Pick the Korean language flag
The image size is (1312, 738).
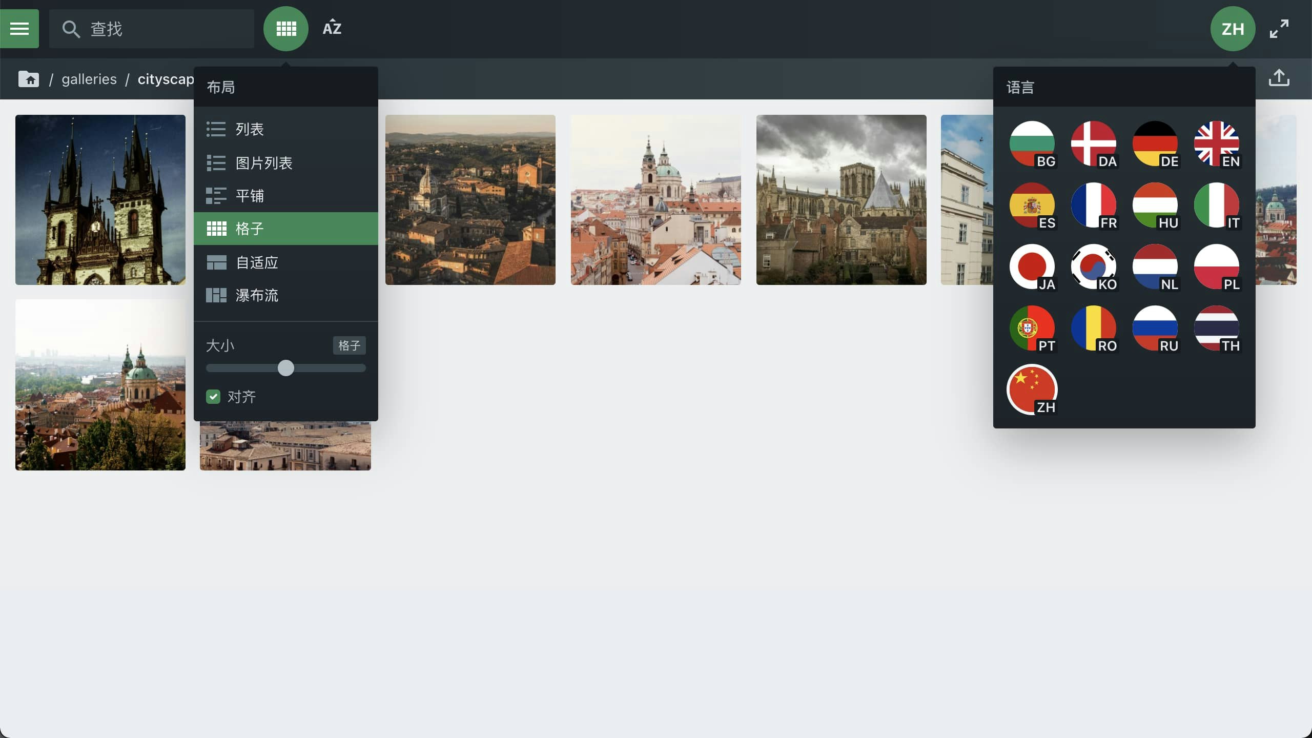tap(1095, 267)
